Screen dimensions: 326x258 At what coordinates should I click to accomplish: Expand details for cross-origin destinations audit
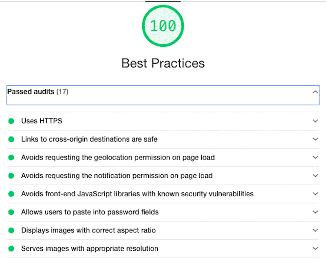click(x=315, y=139)
